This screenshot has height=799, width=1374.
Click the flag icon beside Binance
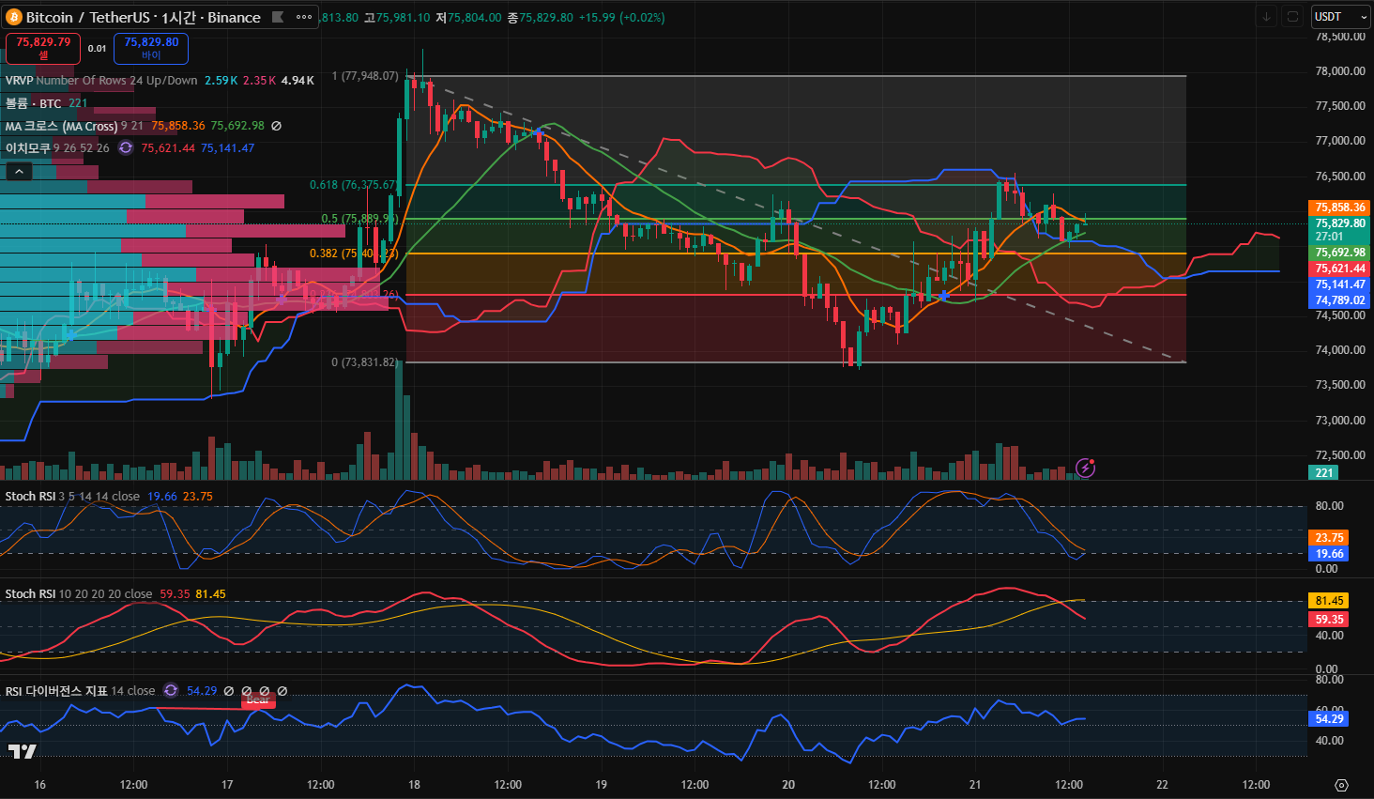click(x=278, y=17)
